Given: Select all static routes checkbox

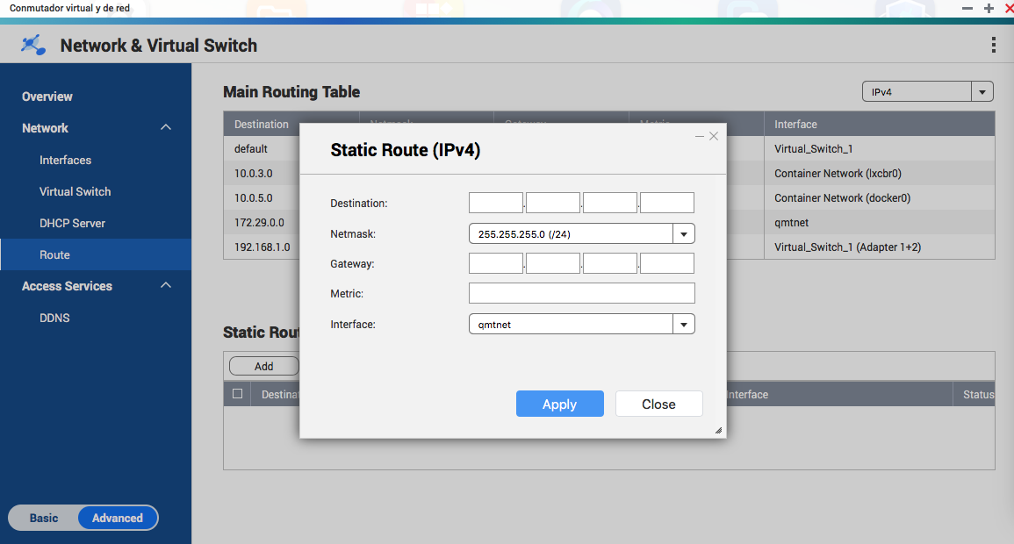Looking at the screenshot, I should point(237,394).
